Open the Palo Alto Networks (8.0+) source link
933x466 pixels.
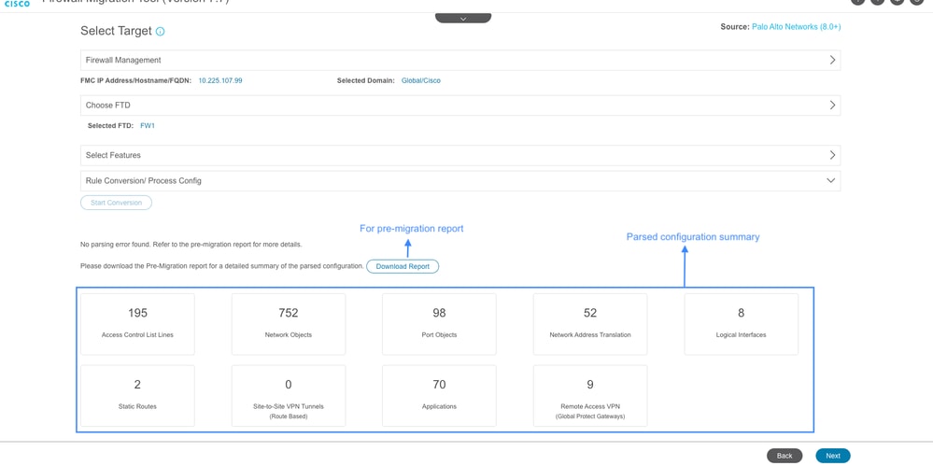796,27
